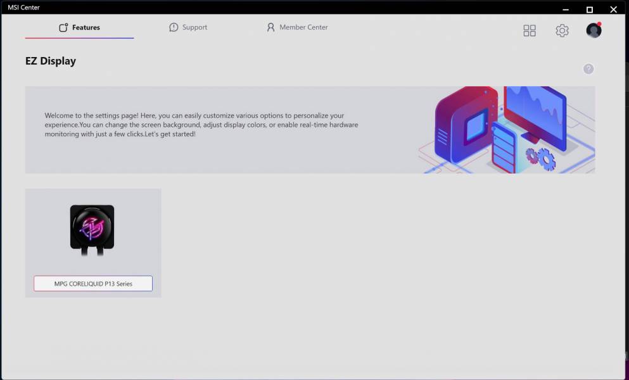Close the MSI Center window
The width and height of the screenshot is (629, 380).
pos(613,9)
